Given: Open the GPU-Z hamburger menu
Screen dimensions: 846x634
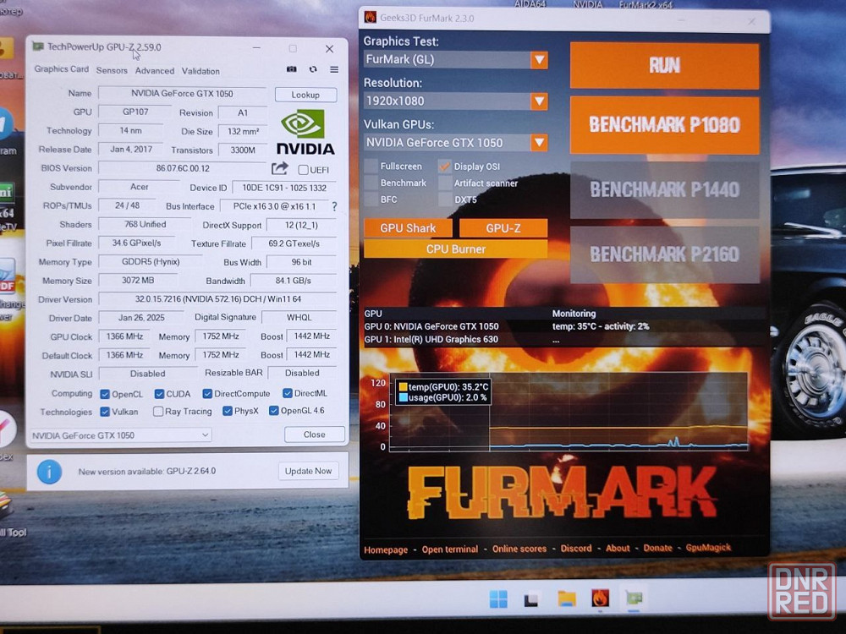Looking at the screenshot, I should coord(334,69).
